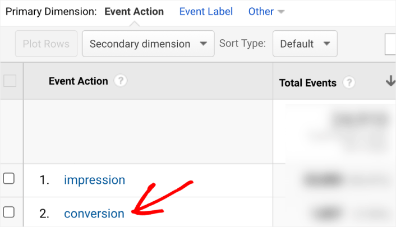
Task: Click the Plot Rows button
Action: point(46,44)
